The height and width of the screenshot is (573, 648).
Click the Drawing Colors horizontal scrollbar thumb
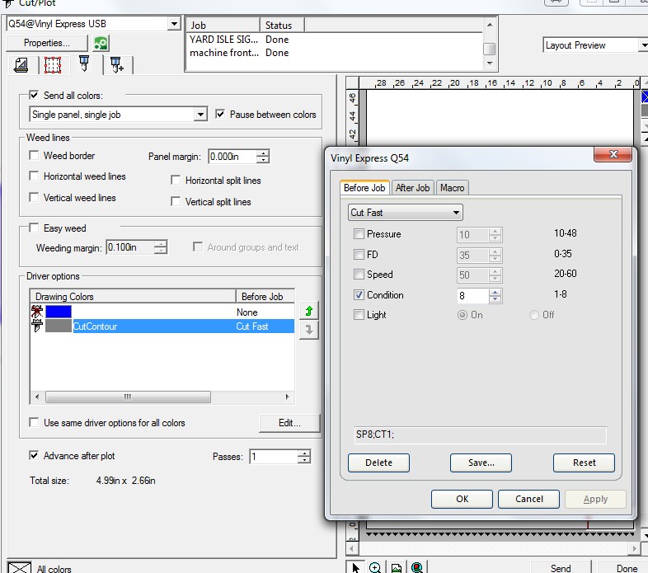coord(128,397)
